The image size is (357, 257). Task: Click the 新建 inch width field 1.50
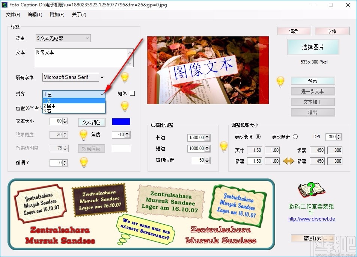(x=255, y=161)
